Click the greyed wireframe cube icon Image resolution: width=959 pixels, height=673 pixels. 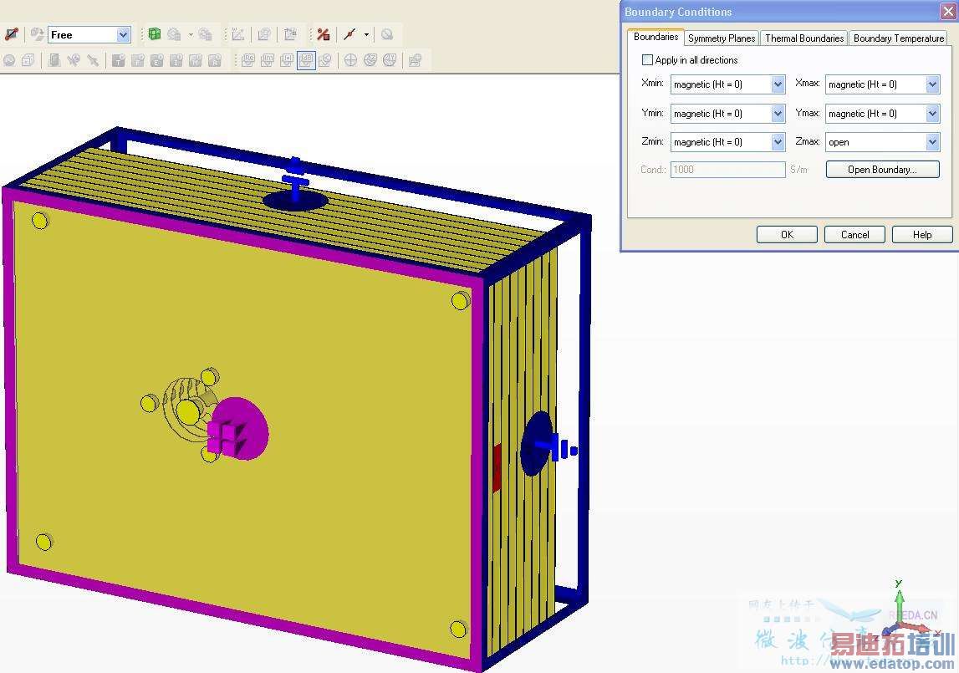28,60
